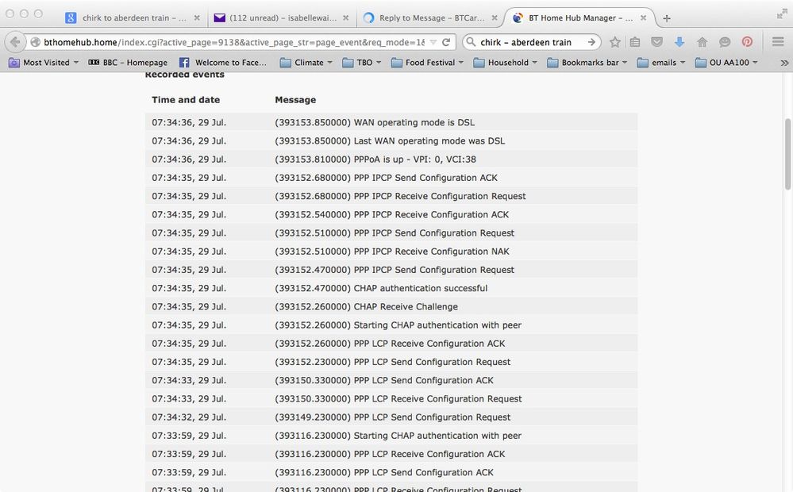Select the BT Home Hub Manager tab
This screenshot has width=793, height=492.
pyautogui.click(x=579, y=17)
